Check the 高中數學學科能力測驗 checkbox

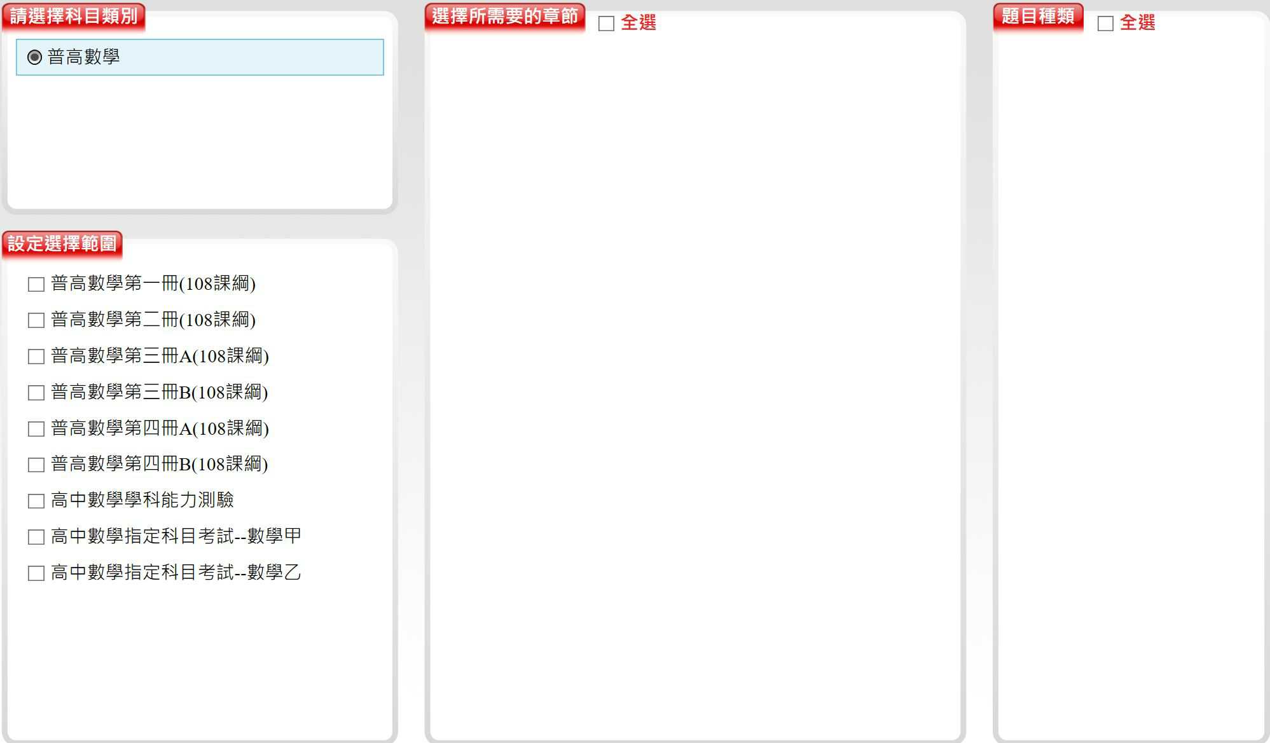[36, 501]
